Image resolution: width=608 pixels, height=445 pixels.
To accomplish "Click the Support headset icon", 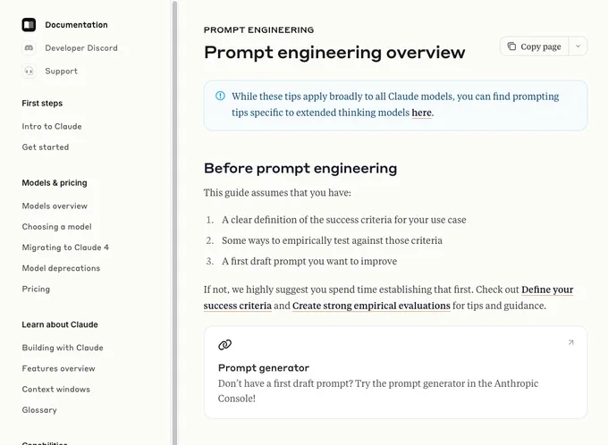I will coord(29,71).
